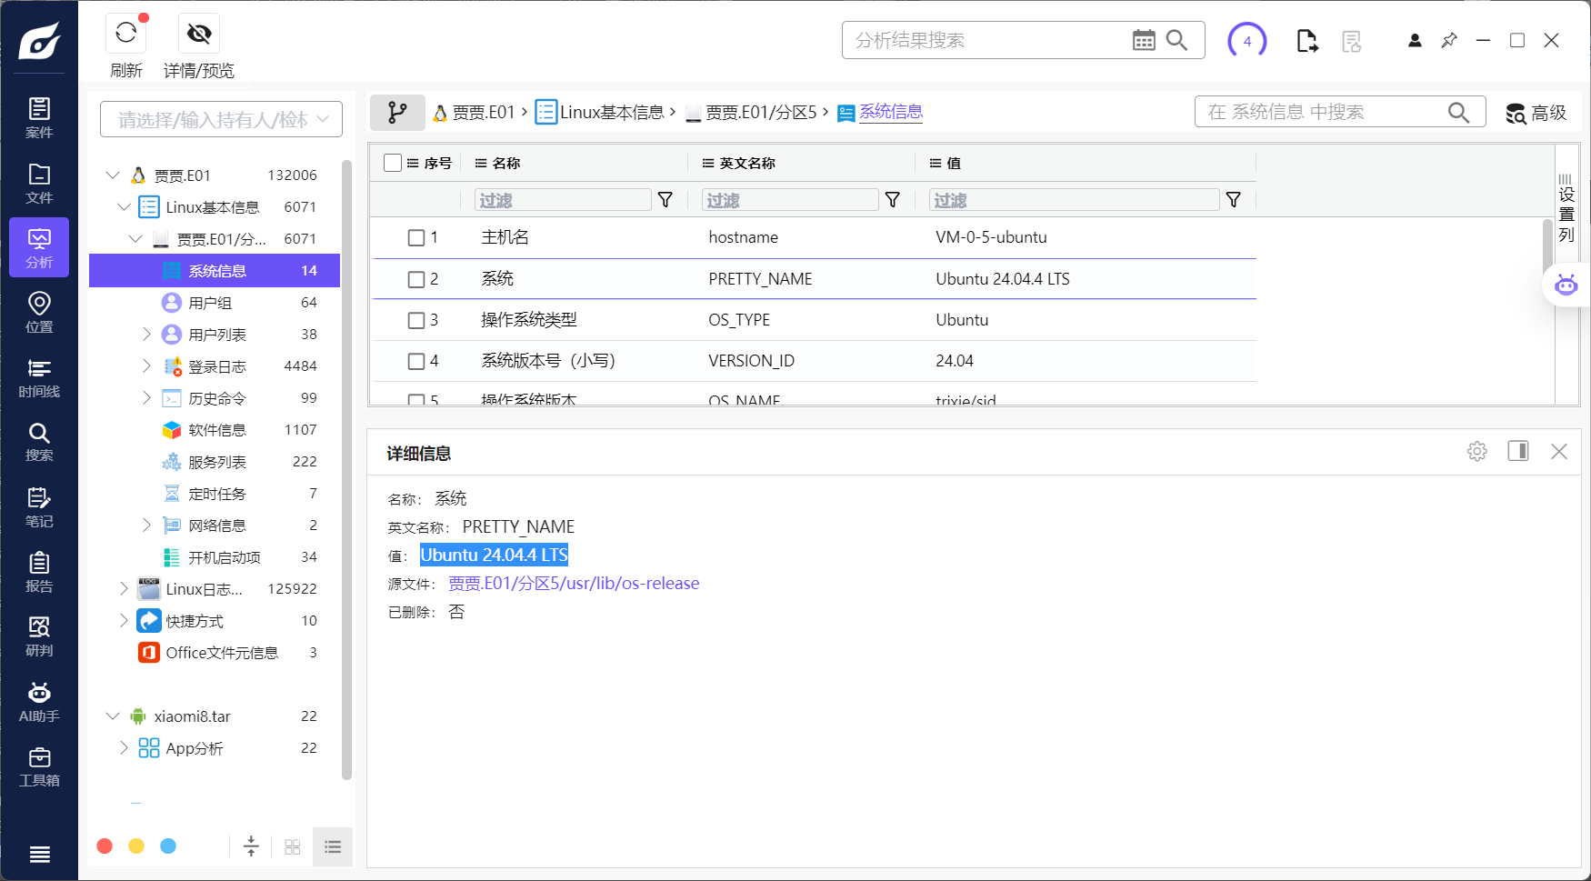Open the 案件 sidebar section
Screen dimensions: 1591x881
(39, 118)
